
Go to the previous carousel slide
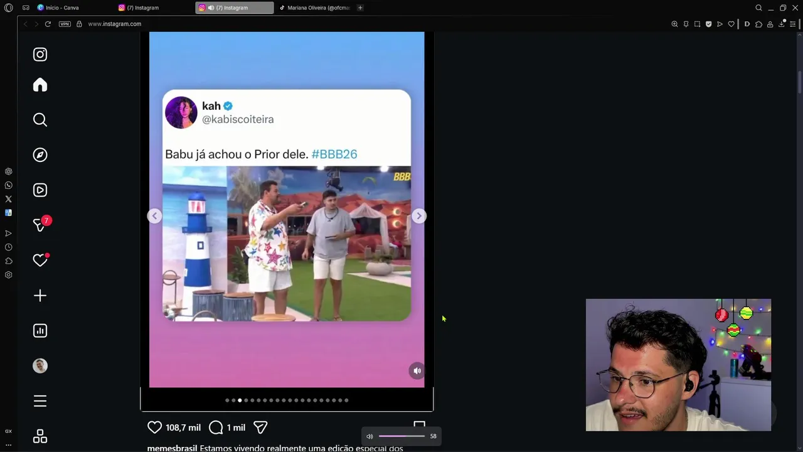point(154,216)
